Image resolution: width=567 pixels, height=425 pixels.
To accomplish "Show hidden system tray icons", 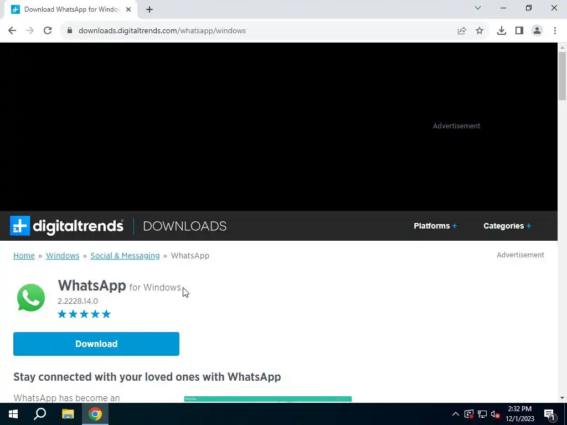I will pos(456,414).
